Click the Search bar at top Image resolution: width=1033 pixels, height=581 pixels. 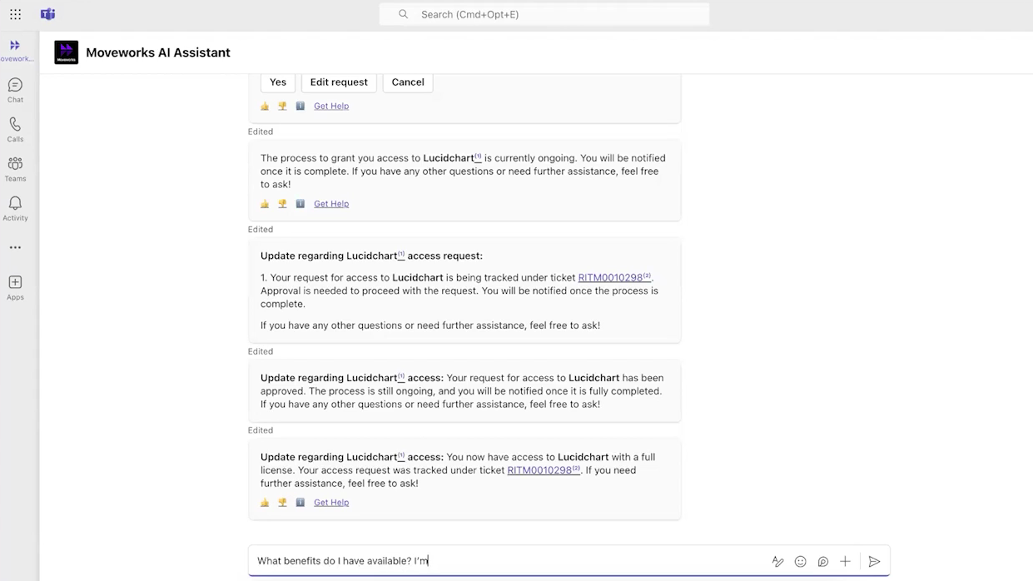coord(544,14)
